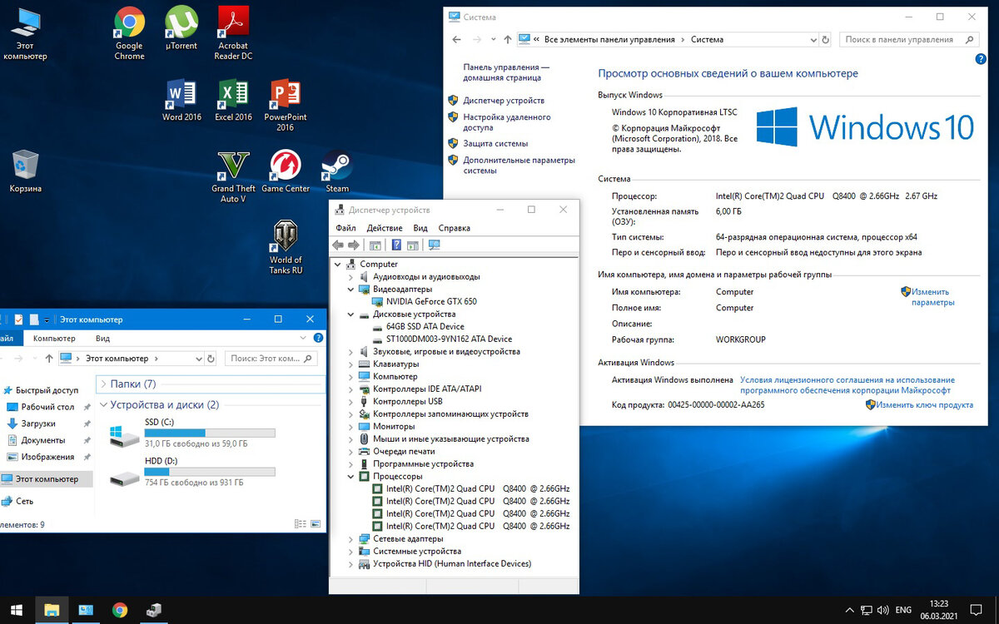Screen dimensions: 999x624
Task: Click Дополнительные параметры системы link
Action: pos(519,166)
